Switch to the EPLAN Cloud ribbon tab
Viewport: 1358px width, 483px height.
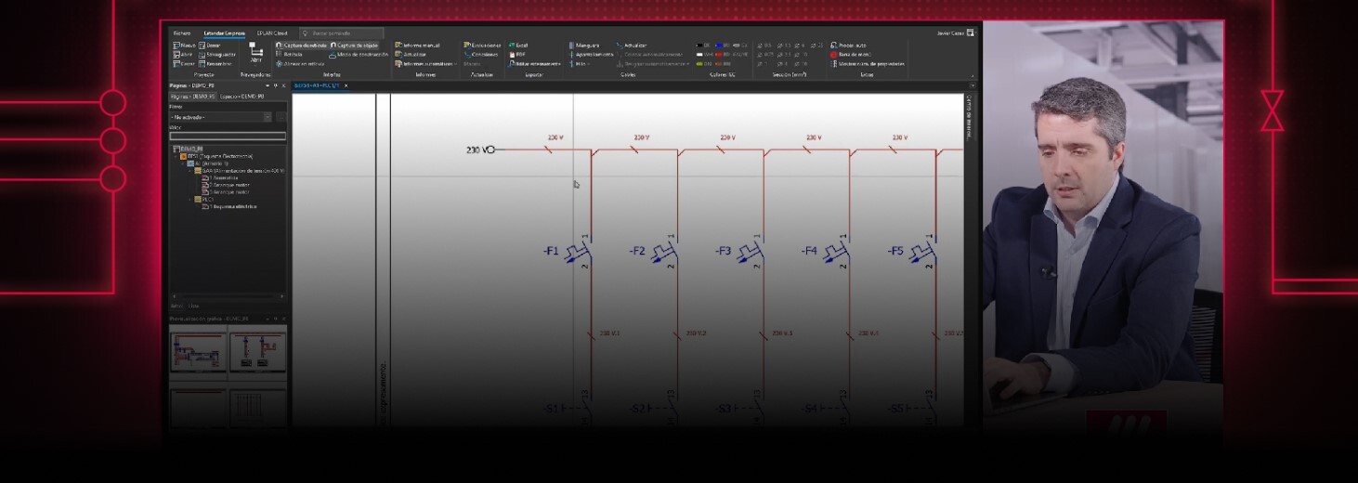[x=272, y=33]
